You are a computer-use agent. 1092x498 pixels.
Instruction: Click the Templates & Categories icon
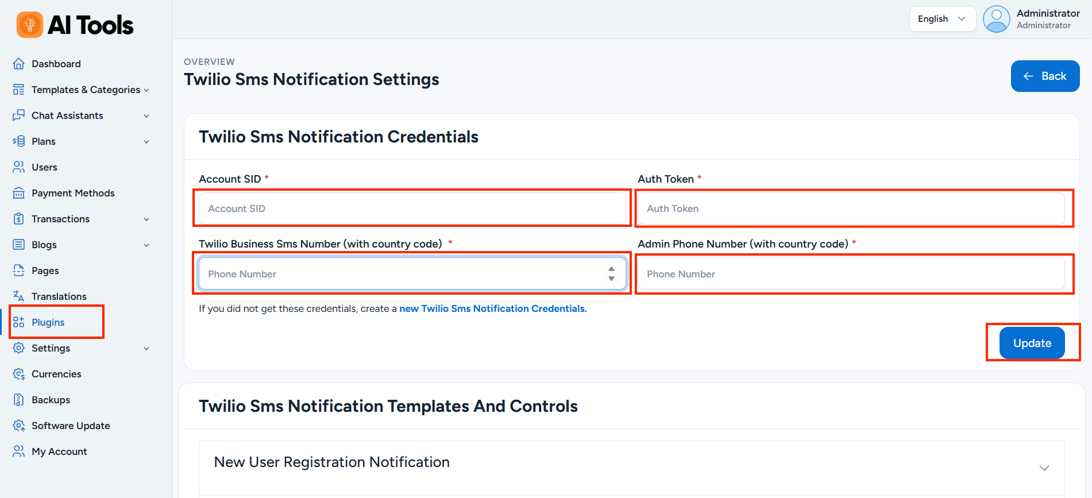pos(19,90)
